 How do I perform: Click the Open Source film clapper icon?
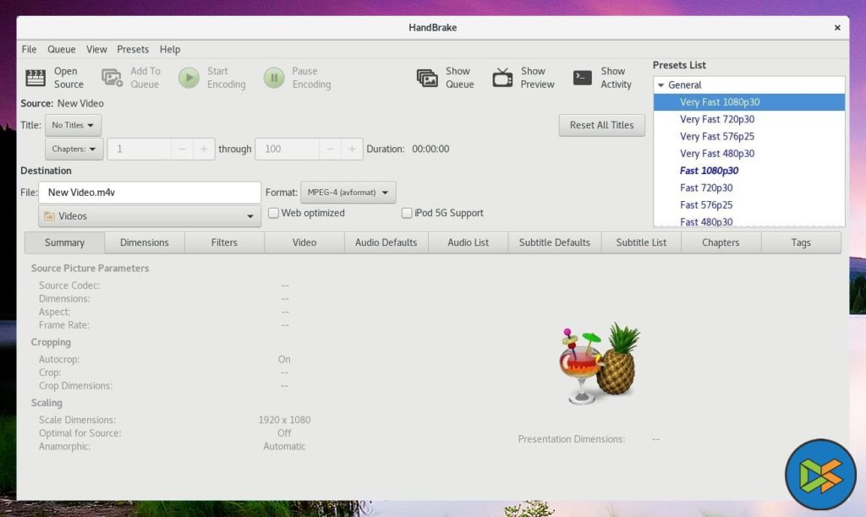[x=35, y=78]
